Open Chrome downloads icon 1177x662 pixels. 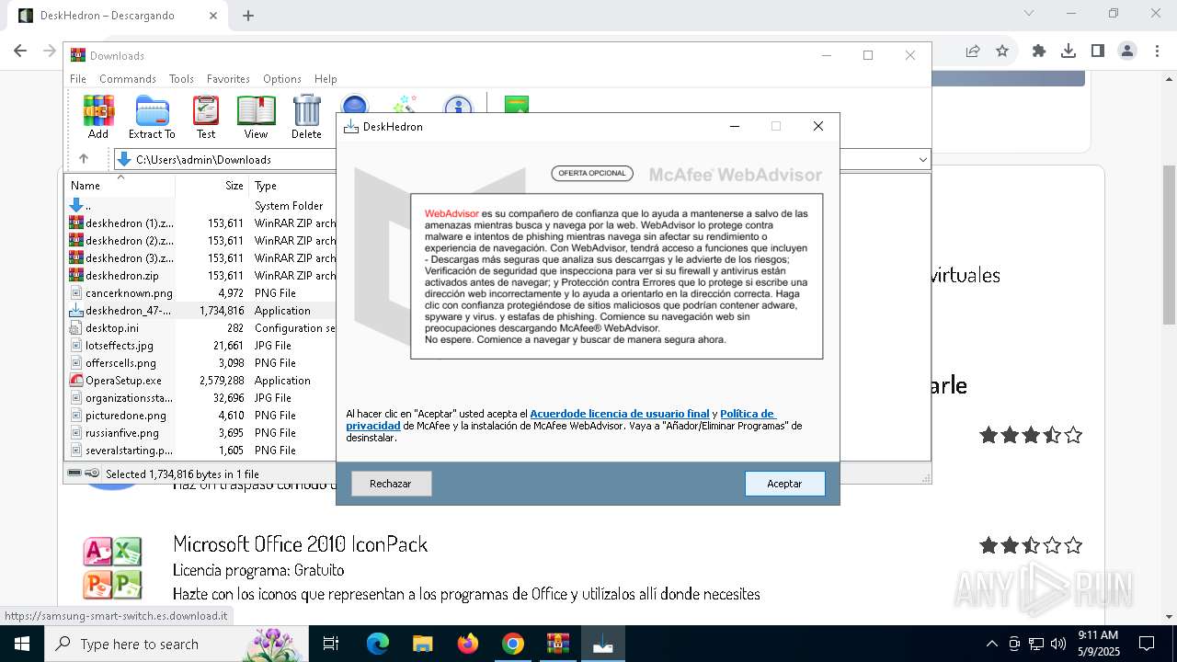coord(1068,51)
